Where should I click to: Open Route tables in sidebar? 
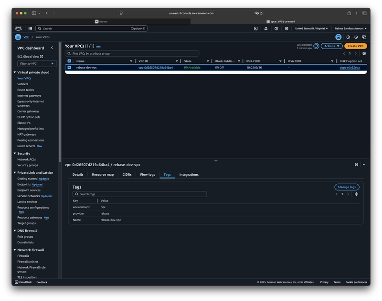26,90
